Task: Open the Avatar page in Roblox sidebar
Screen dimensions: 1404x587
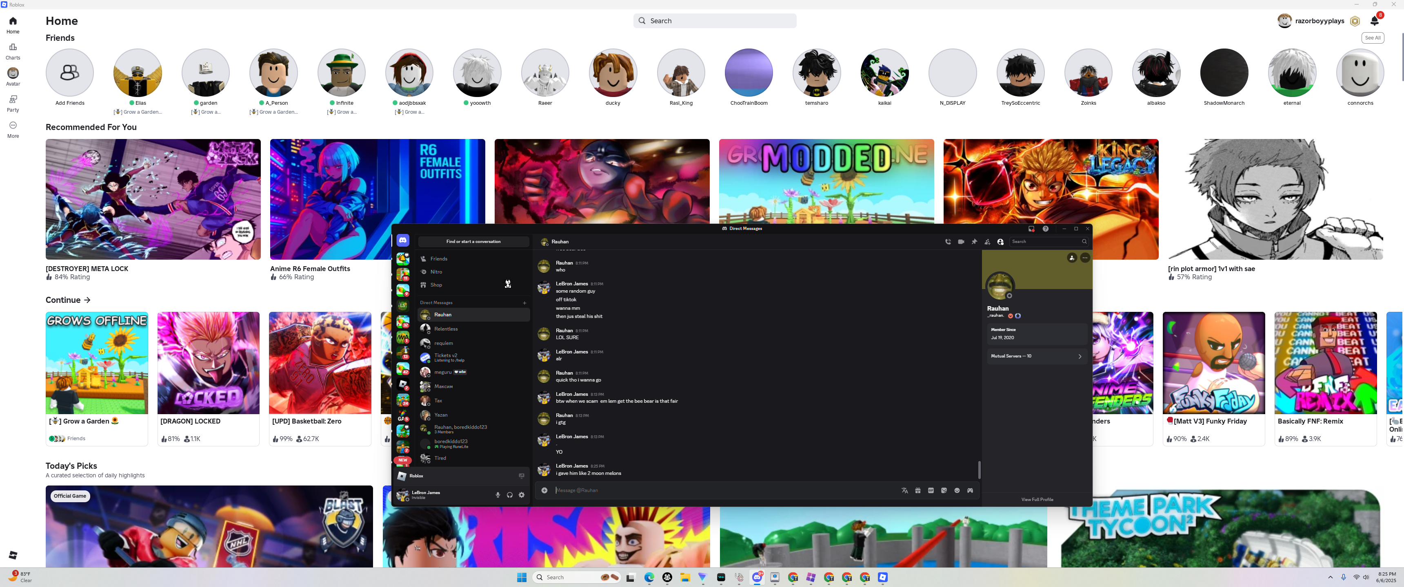Action: pos(13,77)
